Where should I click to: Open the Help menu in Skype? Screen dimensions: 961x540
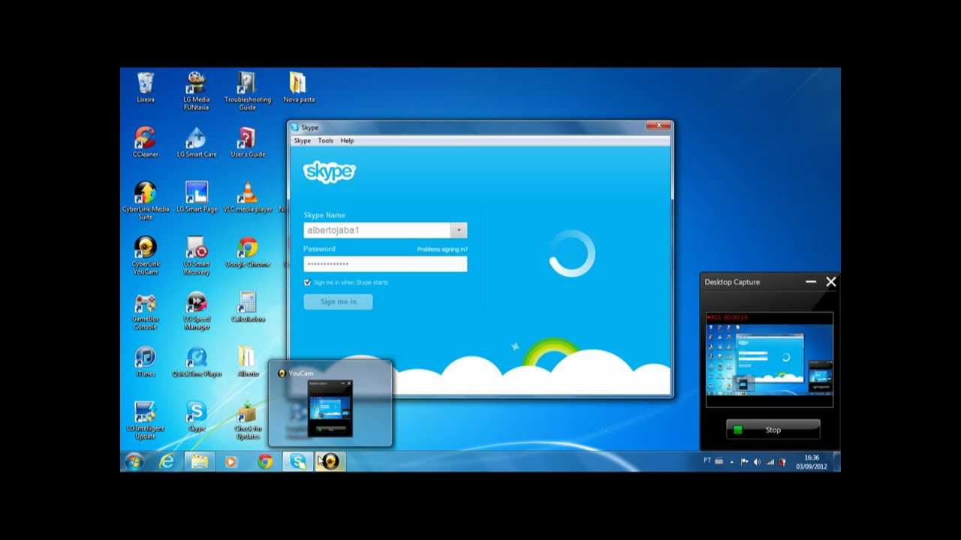pos(347,141)
